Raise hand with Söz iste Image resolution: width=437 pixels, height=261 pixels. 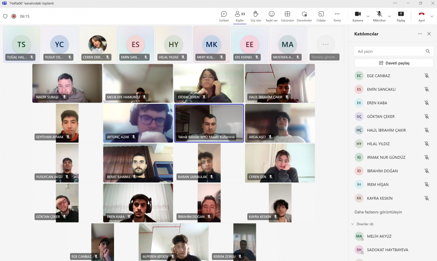256,16
